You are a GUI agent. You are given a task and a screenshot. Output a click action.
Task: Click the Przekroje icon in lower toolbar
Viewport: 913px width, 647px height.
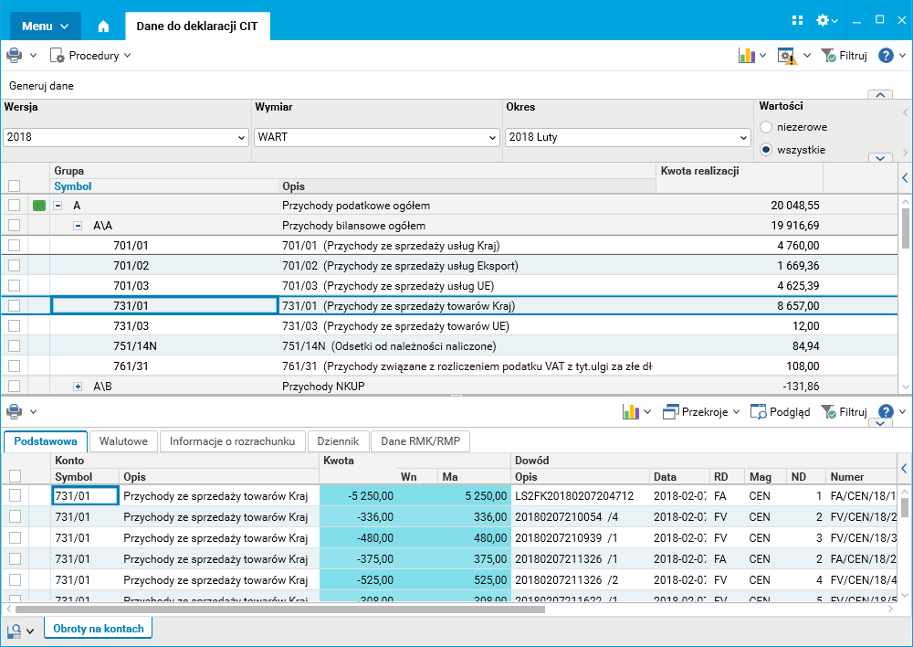point(673,412)
